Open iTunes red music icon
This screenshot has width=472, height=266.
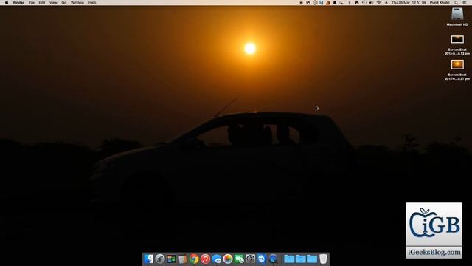coord(205,259)
